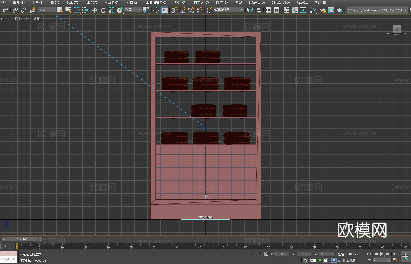Activate the Select and Rotate tool
Screen dimensions: 411x264
tap(103, 10)
